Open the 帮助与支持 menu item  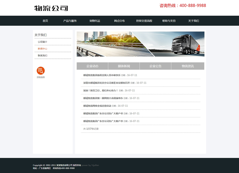pos(169,21)
